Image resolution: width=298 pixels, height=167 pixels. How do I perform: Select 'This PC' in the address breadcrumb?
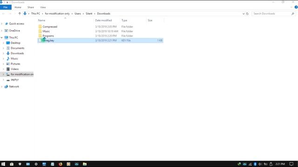pos(35,13)
